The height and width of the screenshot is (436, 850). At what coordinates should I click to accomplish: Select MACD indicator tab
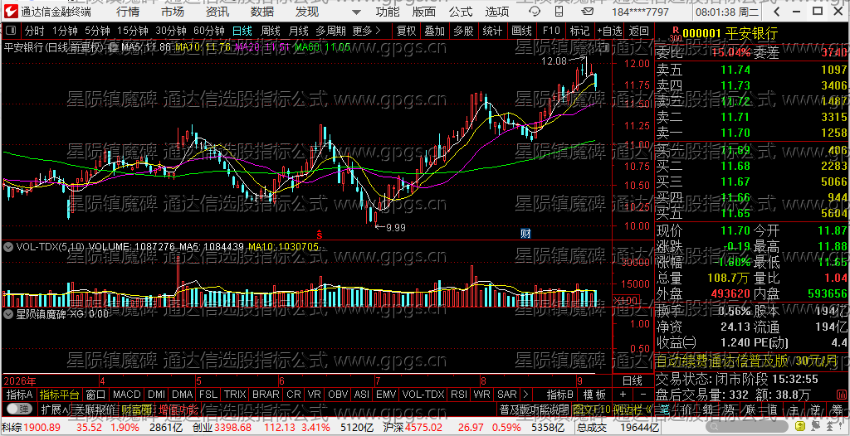point(127,395)
